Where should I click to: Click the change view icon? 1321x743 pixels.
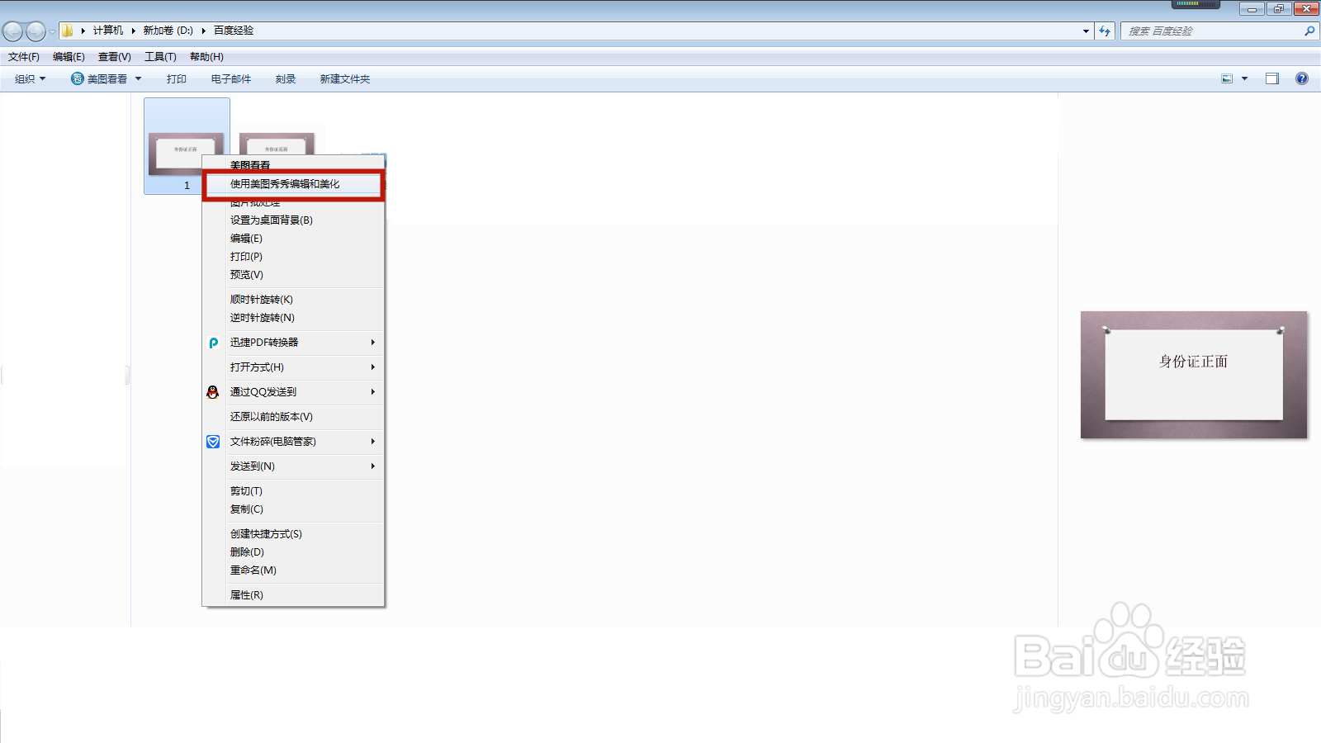pos(1227,78)
